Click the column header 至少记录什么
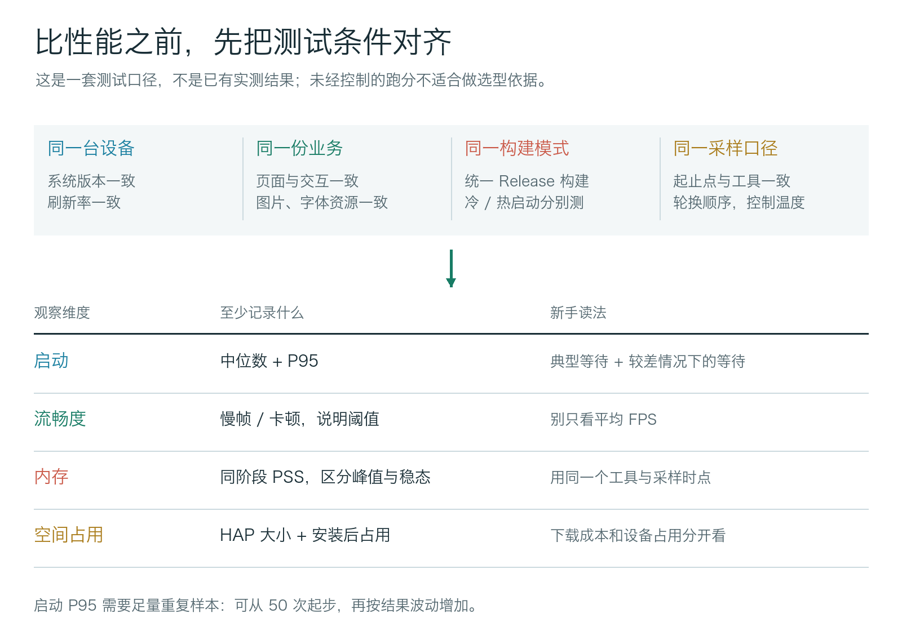Image resolution: width=902 pixels, height=640 pixels. tap(262, 313)
